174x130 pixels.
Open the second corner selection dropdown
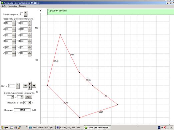[20, 97]
